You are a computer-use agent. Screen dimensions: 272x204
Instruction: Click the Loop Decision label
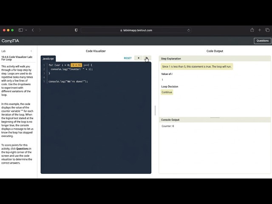170,87
